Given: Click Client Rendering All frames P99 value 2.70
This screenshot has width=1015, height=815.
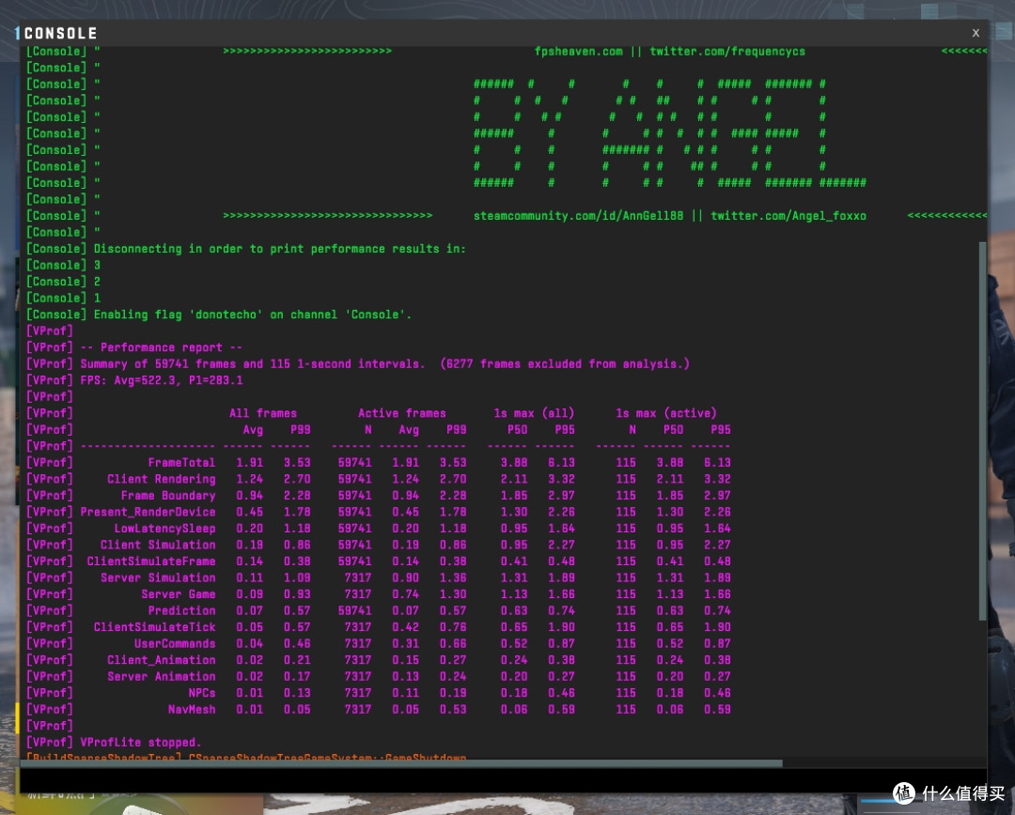Looking at the screenshot, I should coord(297,479).
